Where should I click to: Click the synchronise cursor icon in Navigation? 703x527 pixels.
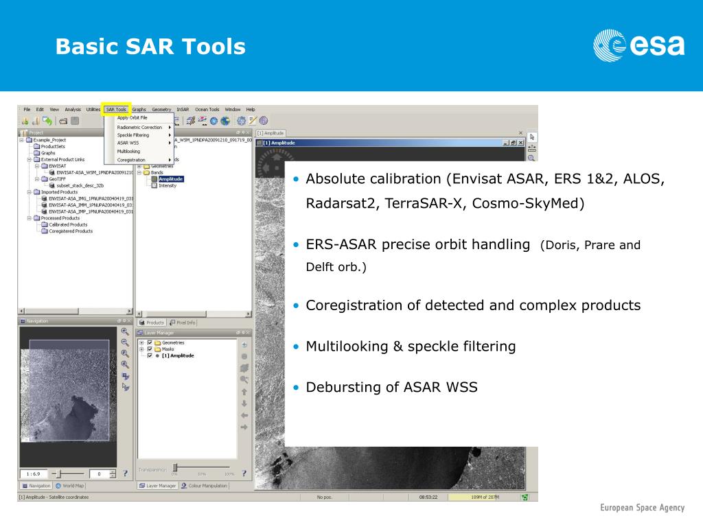(126, 387)
